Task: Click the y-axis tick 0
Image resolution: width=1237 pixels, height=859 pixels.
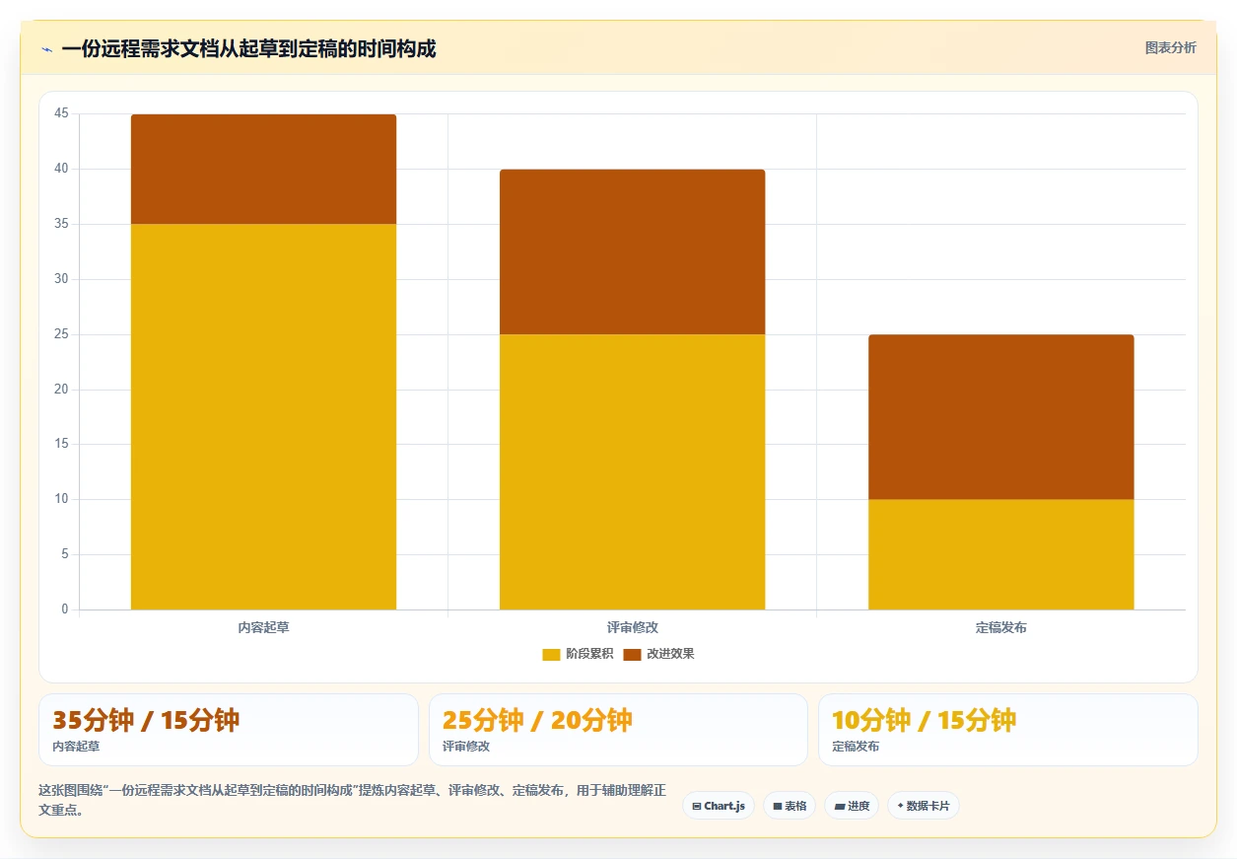Action: point(65,609)
